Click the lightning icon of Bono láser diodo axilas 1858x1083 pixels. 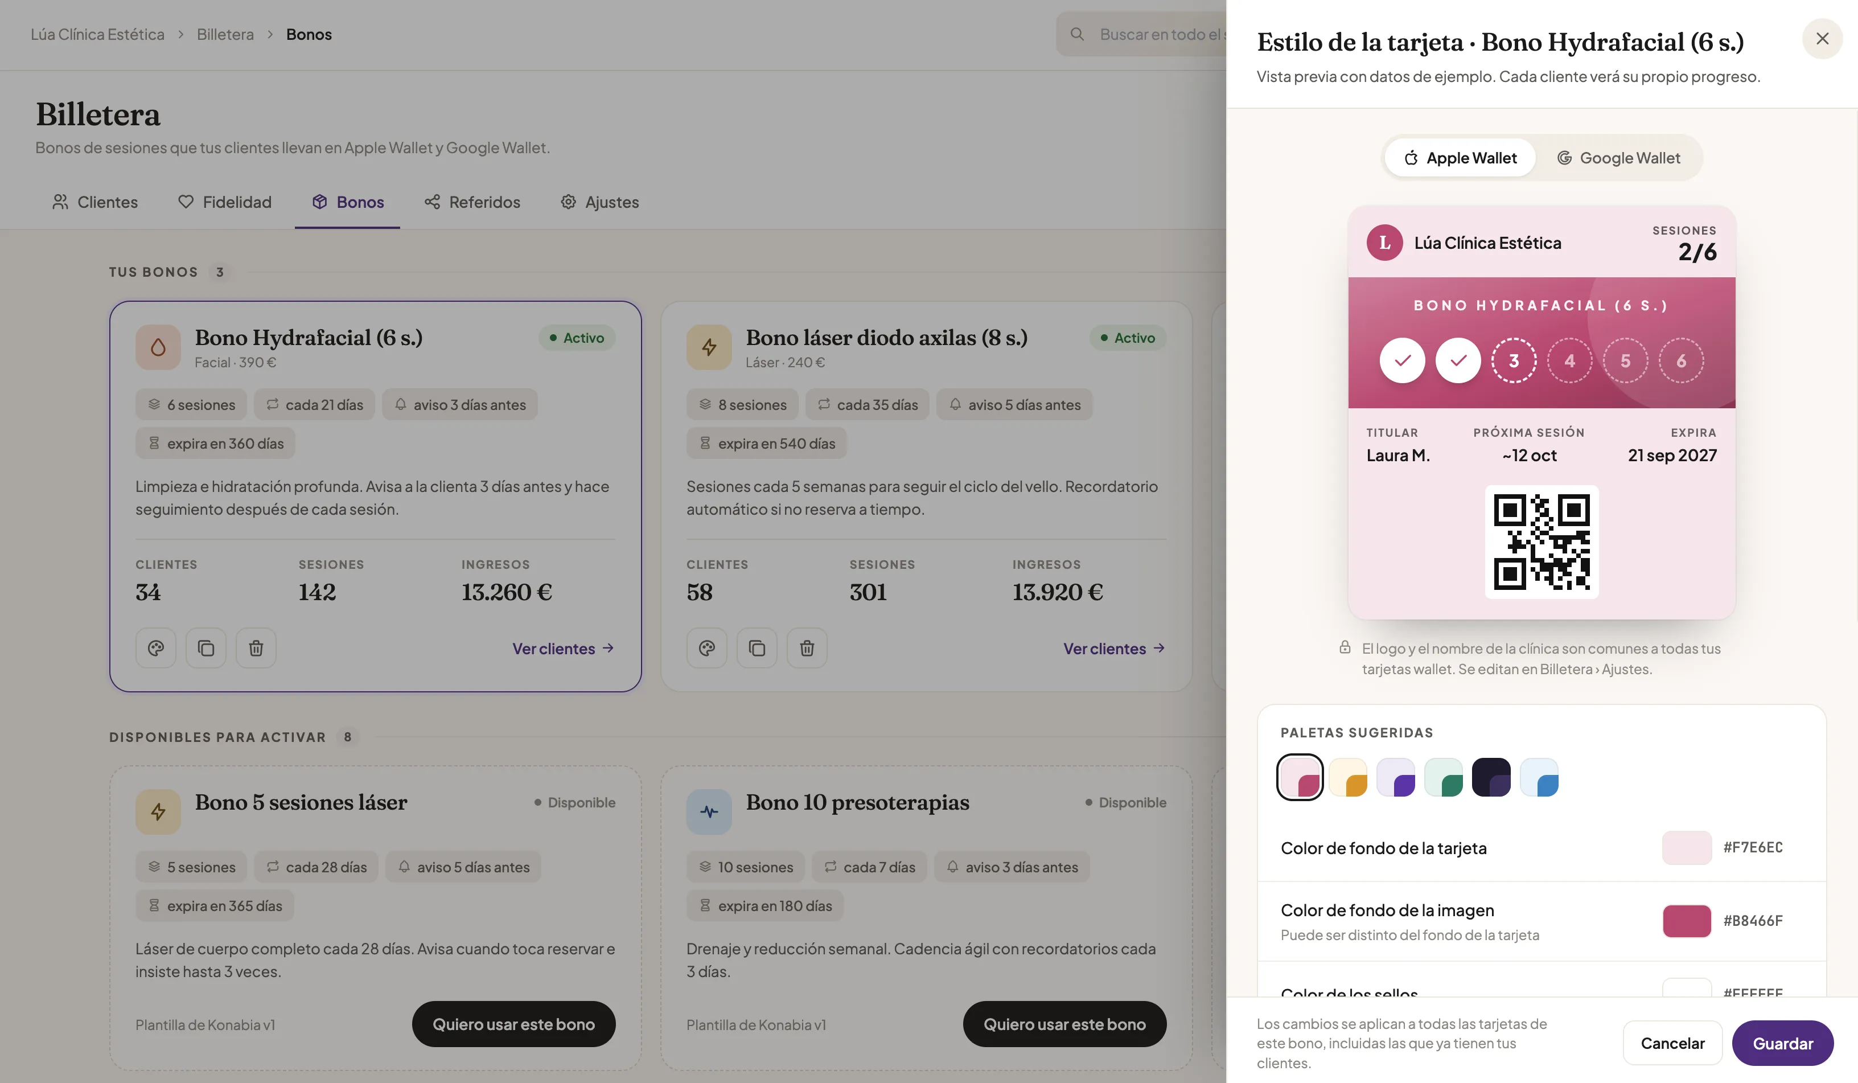click(709, 347)
